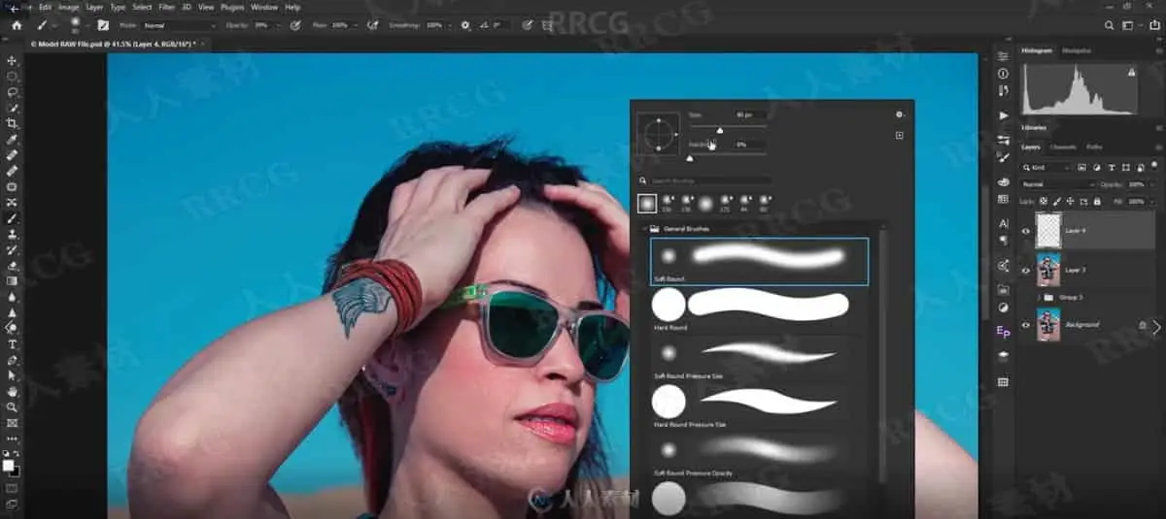This screenshot has height=519, width=1166.
Task: Expand Group 3 in Layers panel
Action: [x=1041, y=297]
